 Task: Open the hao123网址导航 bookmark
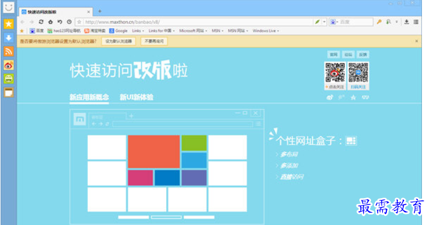point(64,31)
